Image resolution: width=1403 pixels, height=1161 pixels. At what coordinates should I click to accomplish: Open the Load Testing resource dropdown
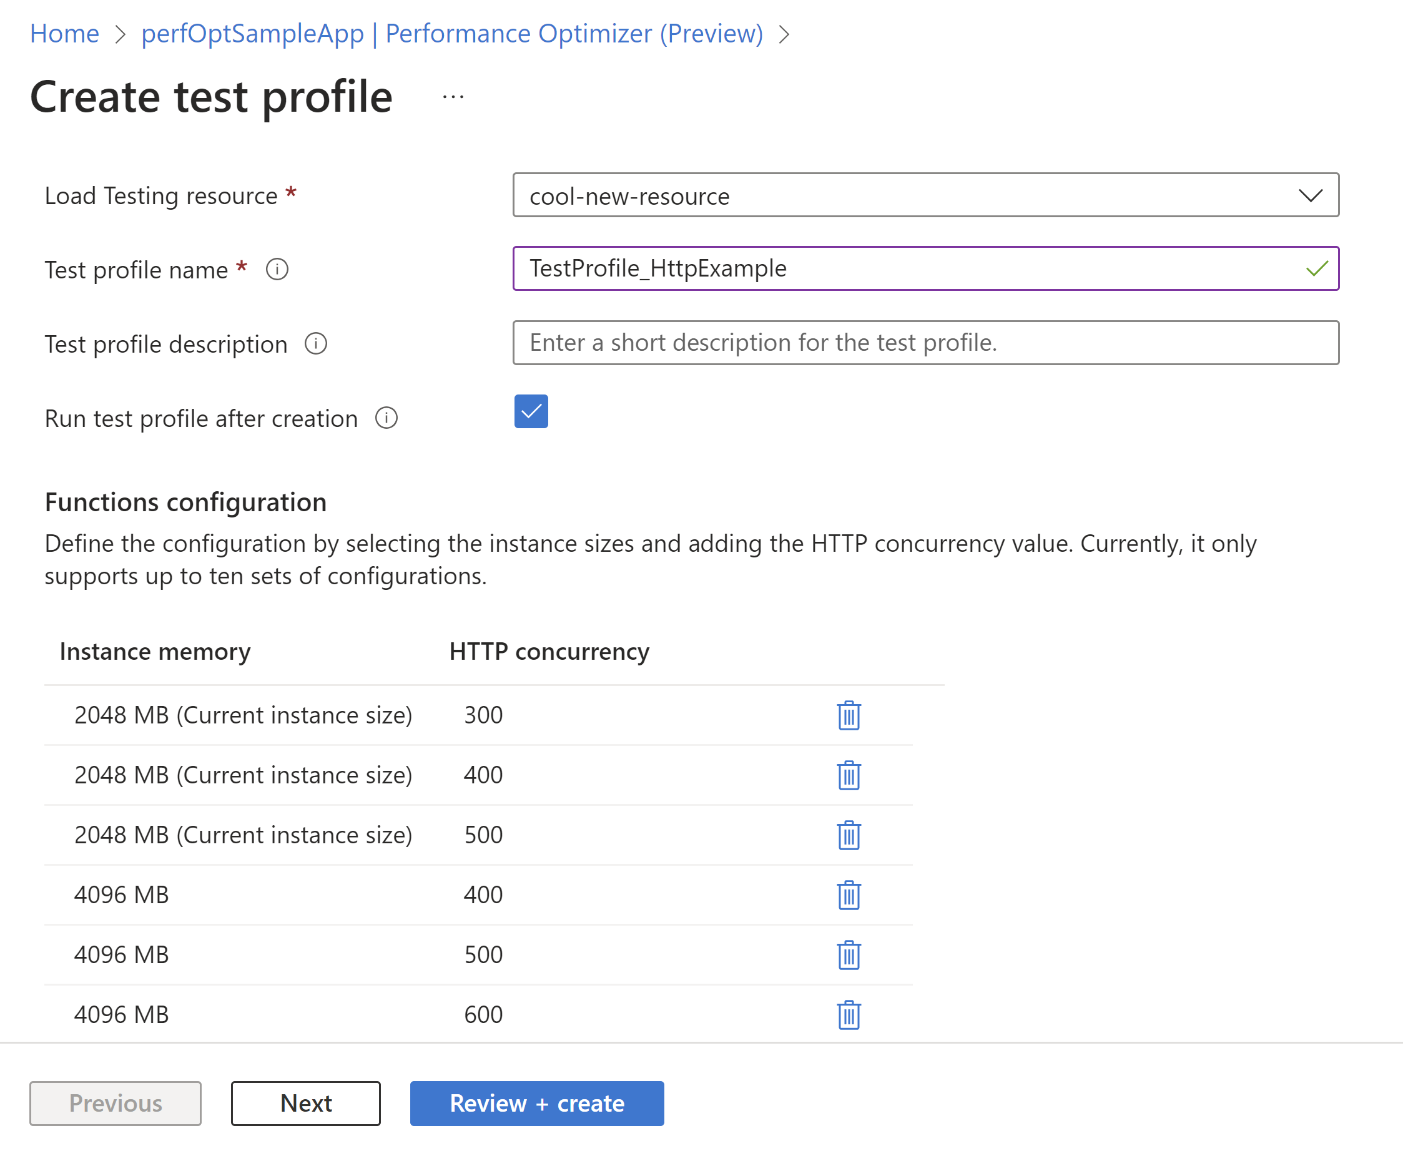pos(925,195)
